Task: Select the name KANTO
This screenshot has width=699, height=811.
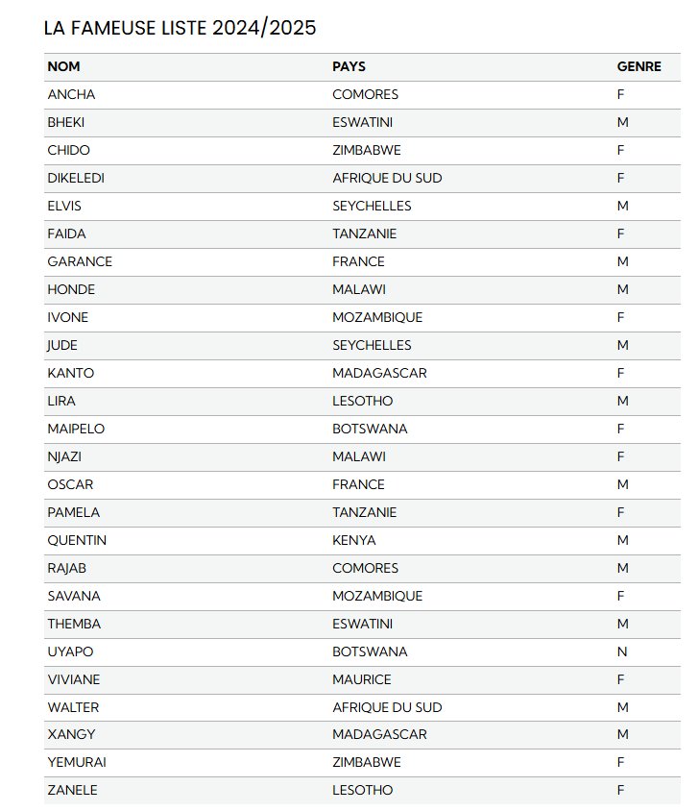Action: (71, 374)
